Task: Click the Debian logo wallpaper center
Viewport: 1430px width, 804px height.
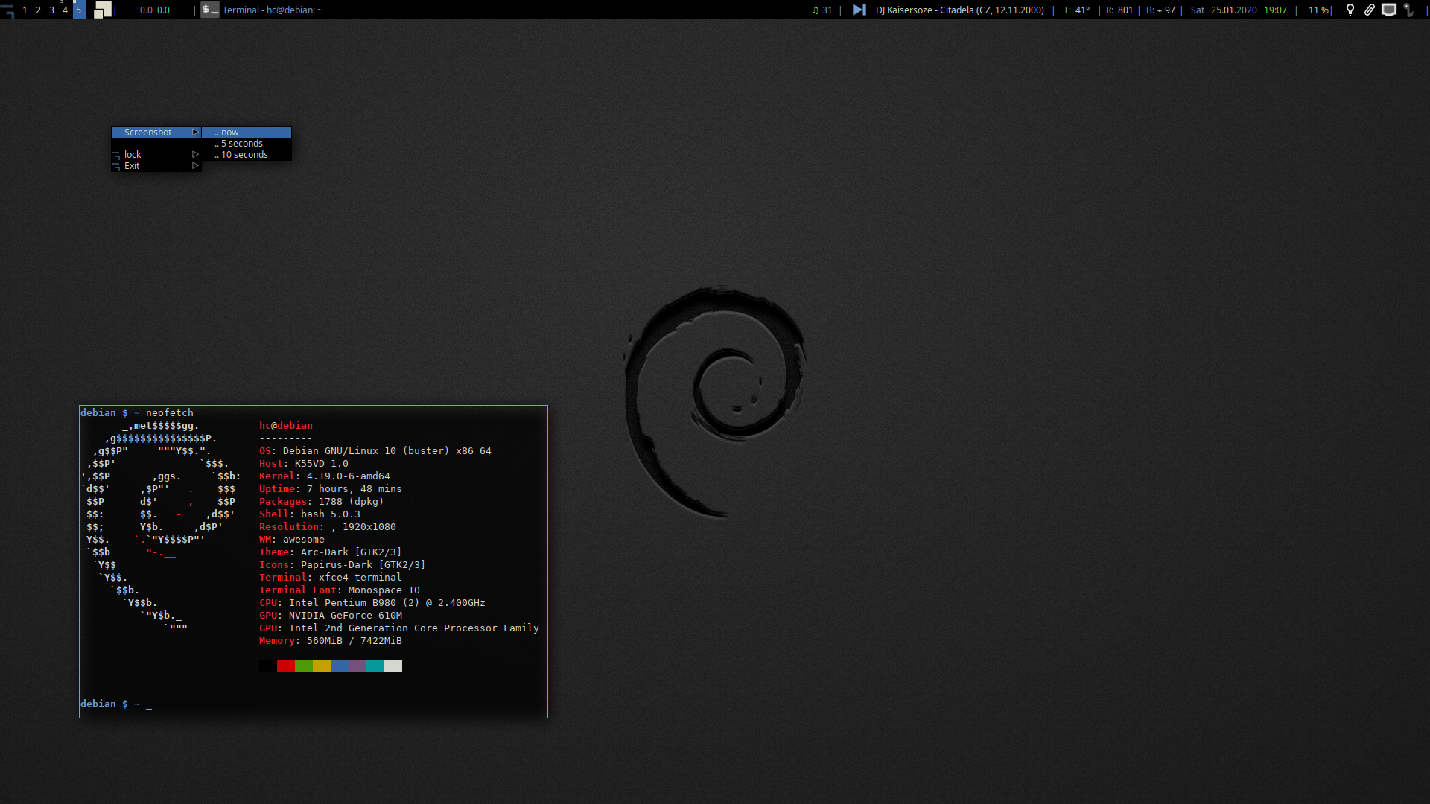Action: [x=715, y=403]
